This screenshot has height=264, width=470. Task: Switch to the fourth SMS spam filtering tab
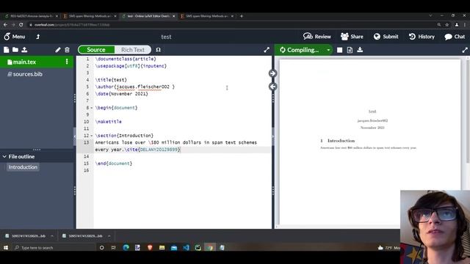click(206, 16)
